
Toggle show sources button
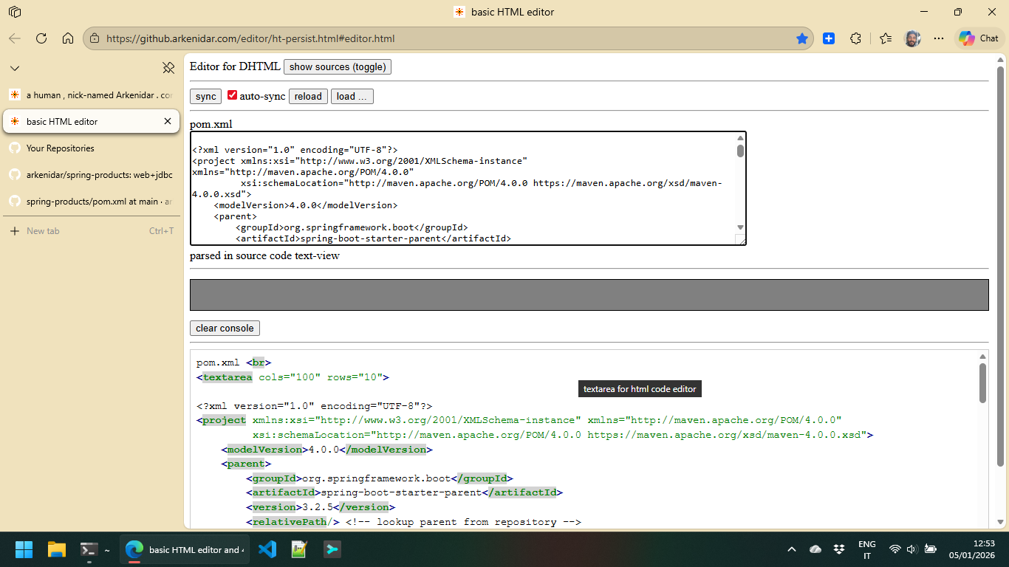[x=337, y=67]
